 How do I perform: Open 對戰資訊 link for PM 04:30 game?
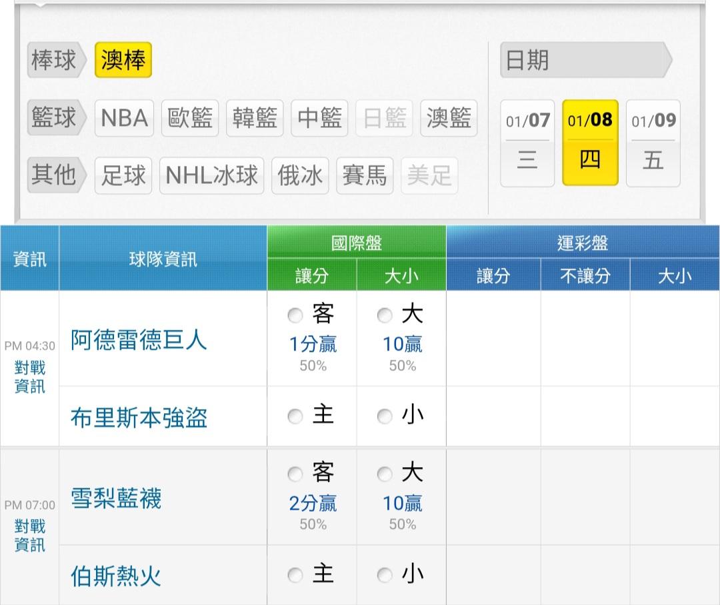coord(30,376)
